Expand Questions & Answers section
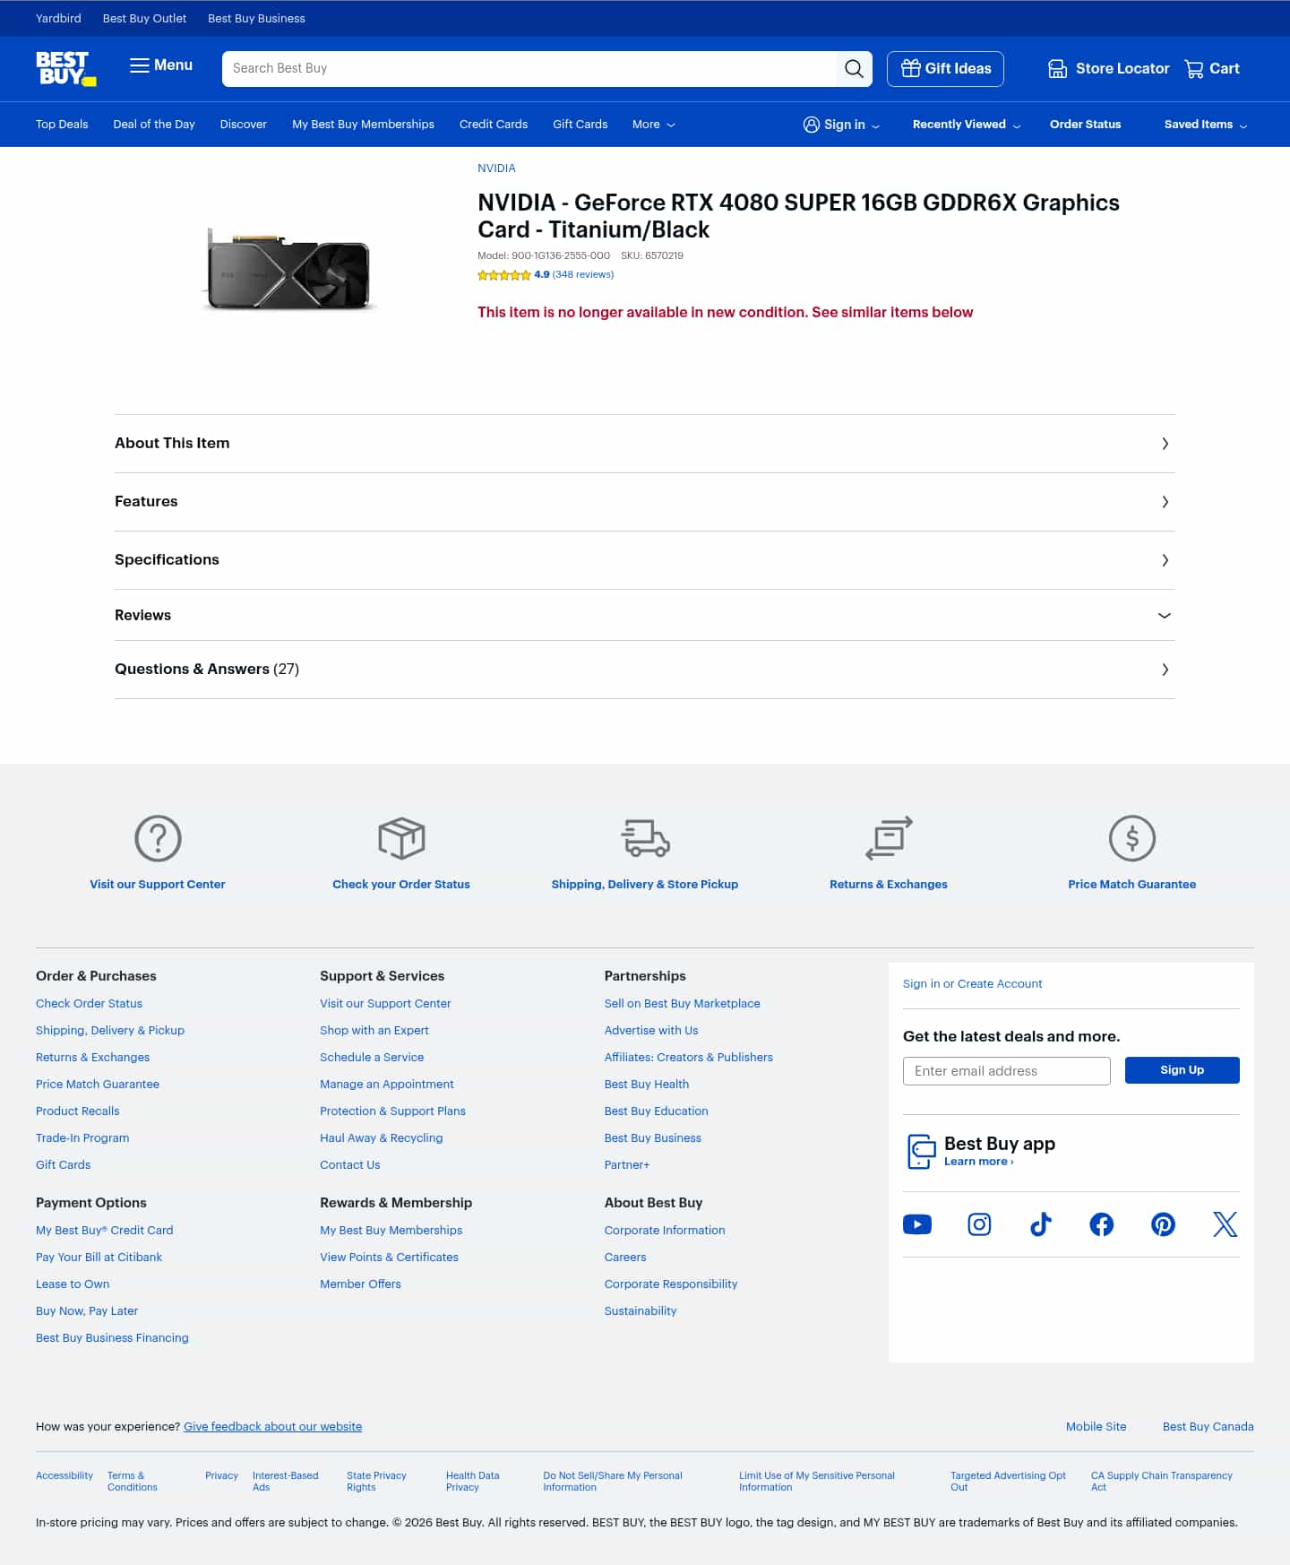 (x=645, y=670)
